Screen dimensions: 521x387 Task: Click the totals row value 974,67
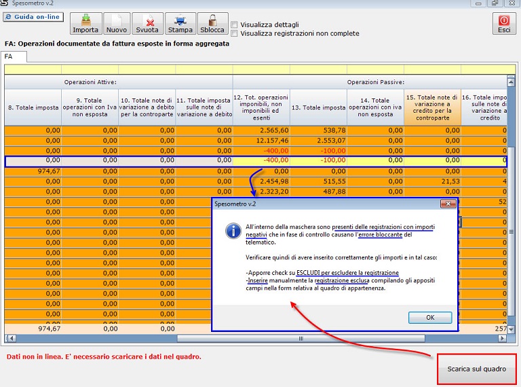(33, 329)
